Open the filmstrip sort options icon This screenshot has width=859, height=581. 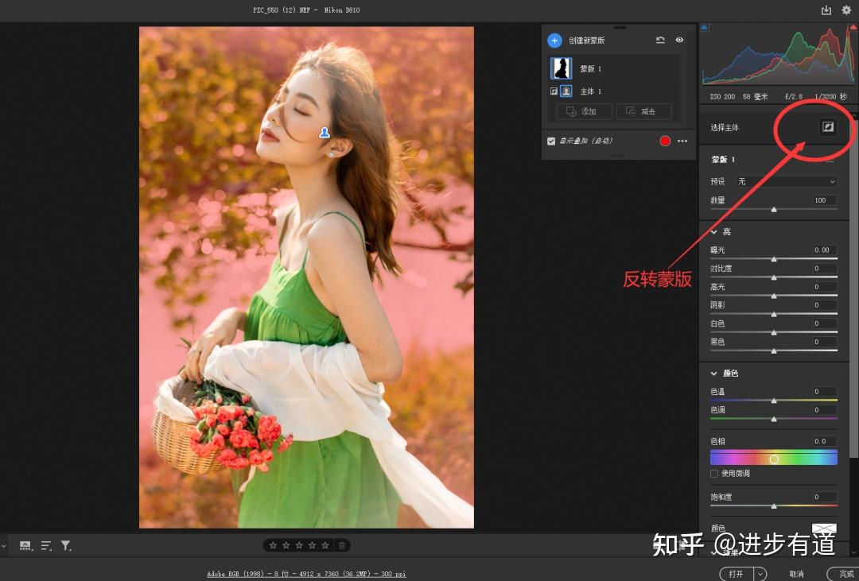click(x=46, y=545)
